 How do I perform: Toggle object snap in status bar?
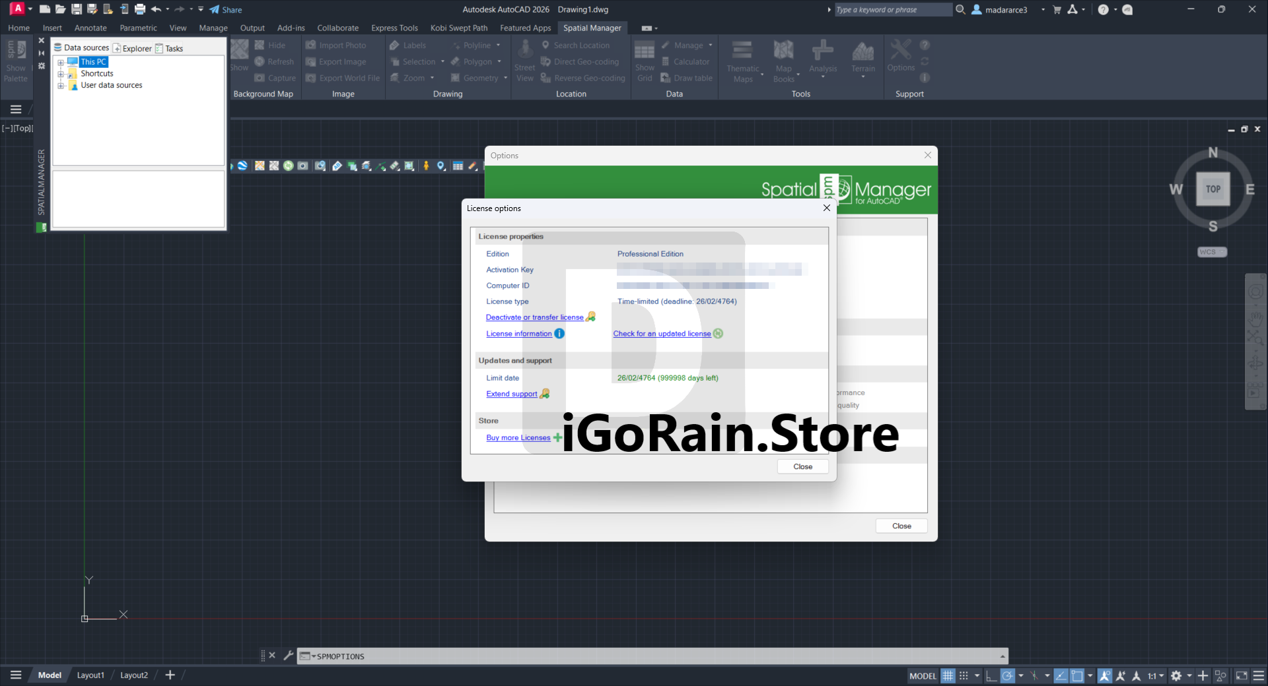(x=1077, y=675)
